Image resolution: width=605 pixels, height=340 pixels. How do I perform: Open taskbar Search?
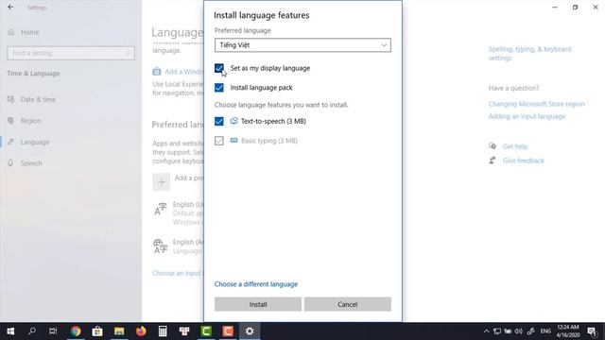coord(32,331)
